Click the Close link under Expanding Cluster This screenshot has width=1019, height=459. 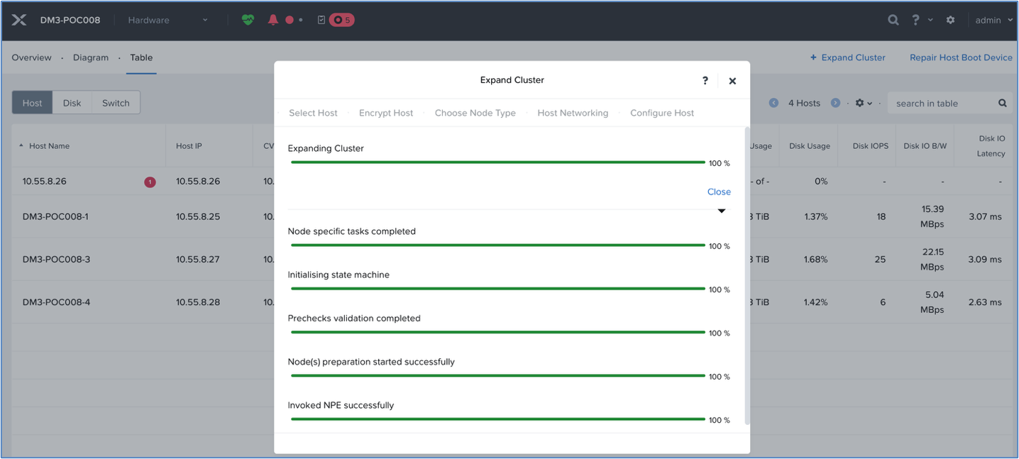coord(719,192)
